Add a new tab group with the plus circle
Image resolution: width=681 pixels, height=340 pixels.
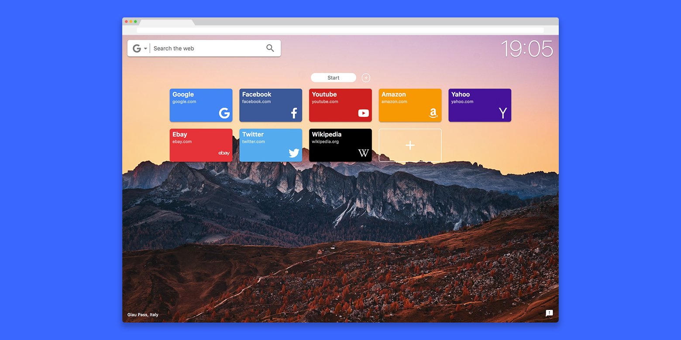point(366,78)
